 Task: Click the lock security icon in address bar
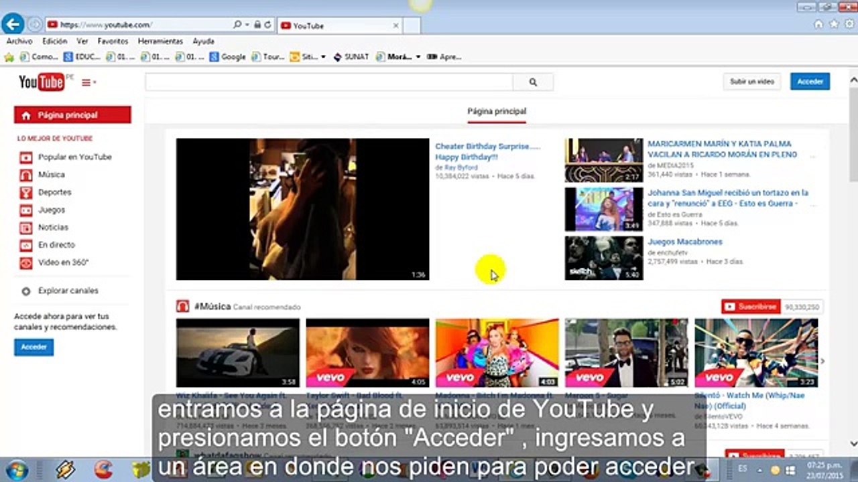point(257,25)
